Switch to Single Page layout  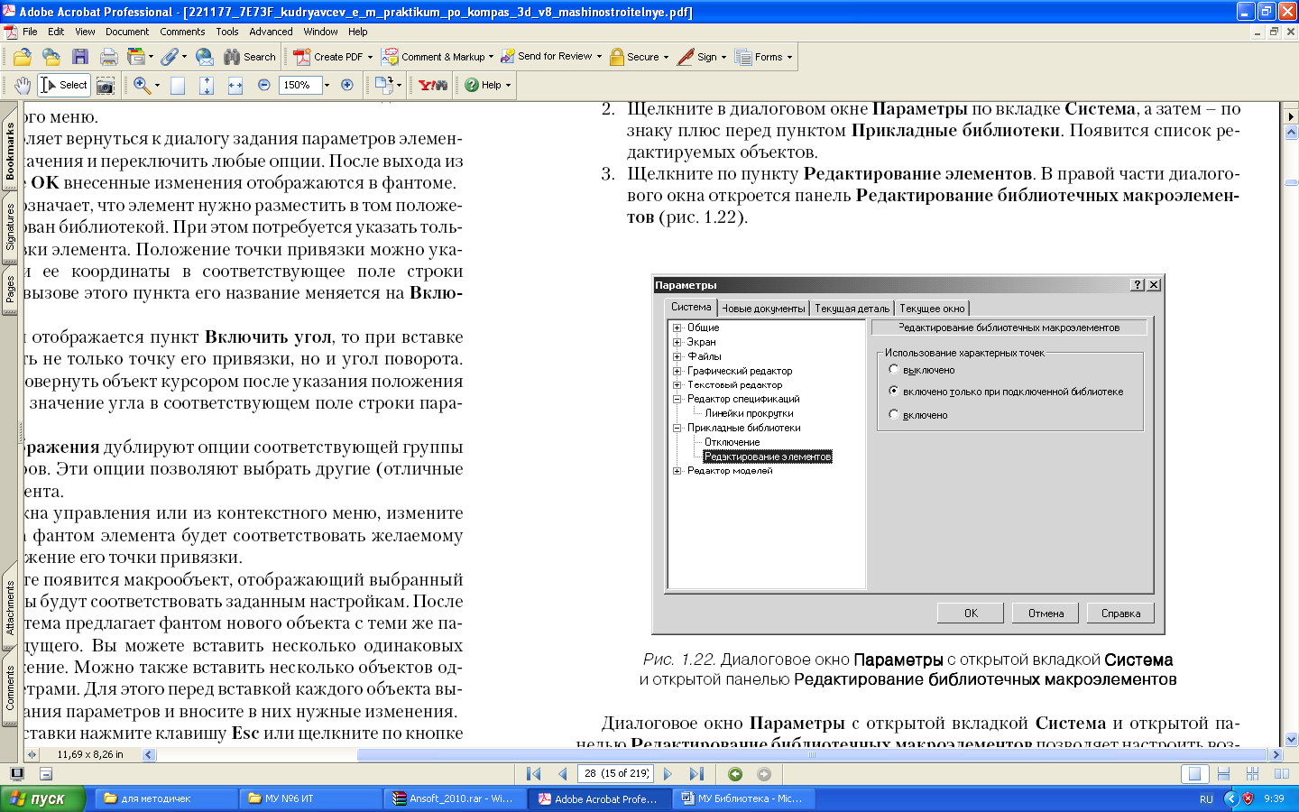[1194, 774]
